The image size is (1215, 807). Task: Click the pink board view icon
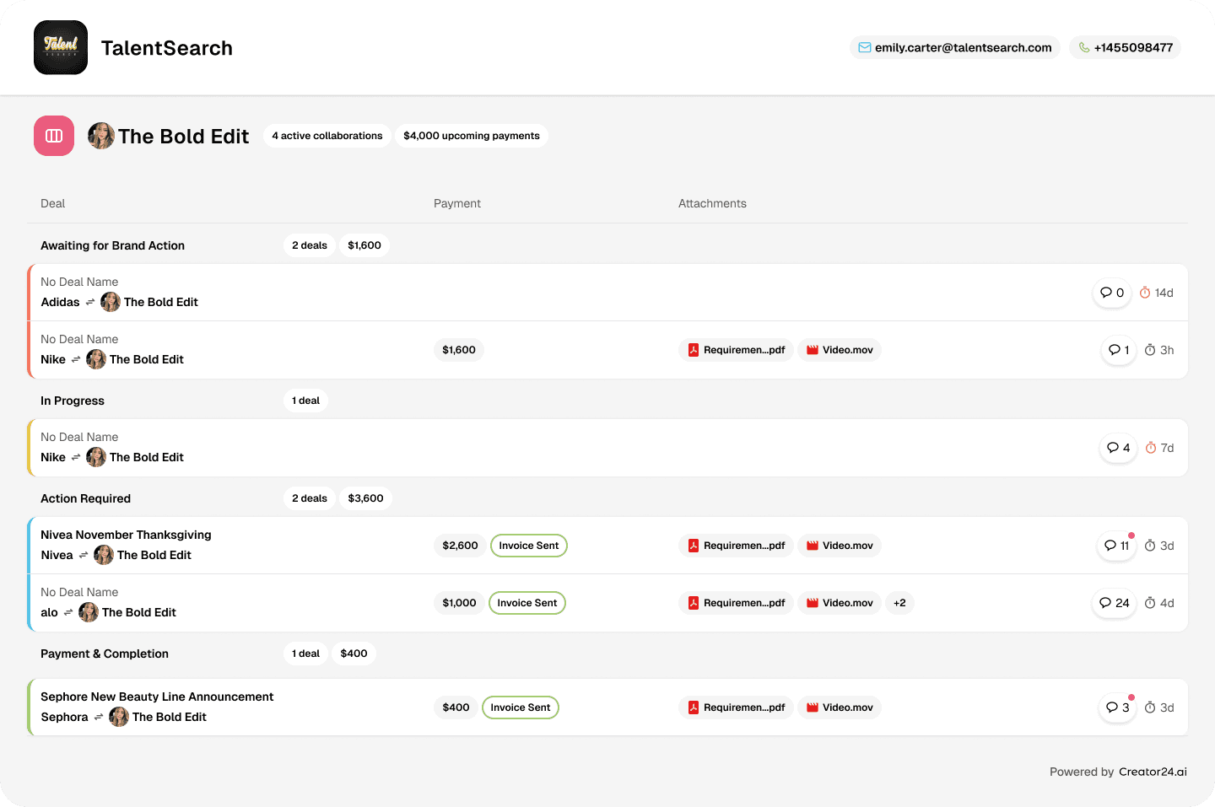54,136
